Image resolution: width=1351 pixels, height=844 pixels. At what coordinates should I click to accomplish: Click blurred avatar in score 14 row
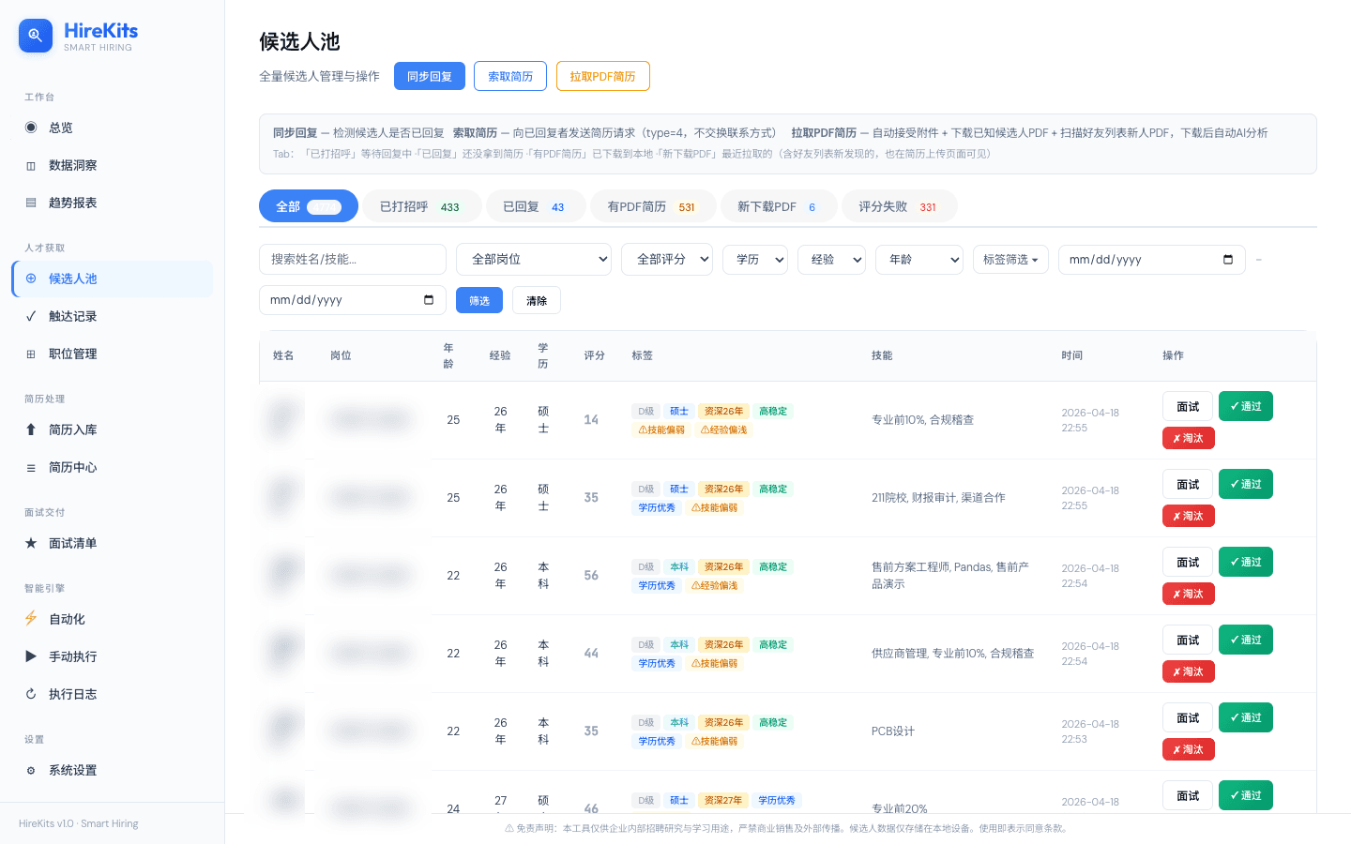click(x=282, y=419)
